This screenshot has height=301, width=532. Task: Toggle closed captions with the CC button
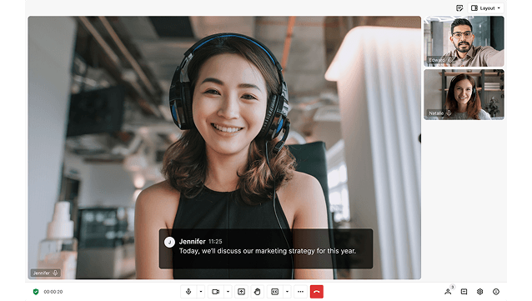click(x=275, y=292)
